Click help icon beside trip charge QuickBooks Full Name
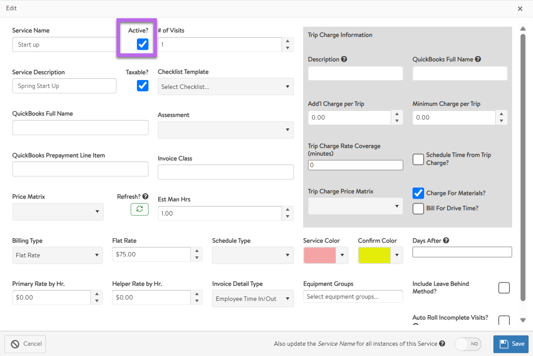533x356 pixels. tap(478, 59)
